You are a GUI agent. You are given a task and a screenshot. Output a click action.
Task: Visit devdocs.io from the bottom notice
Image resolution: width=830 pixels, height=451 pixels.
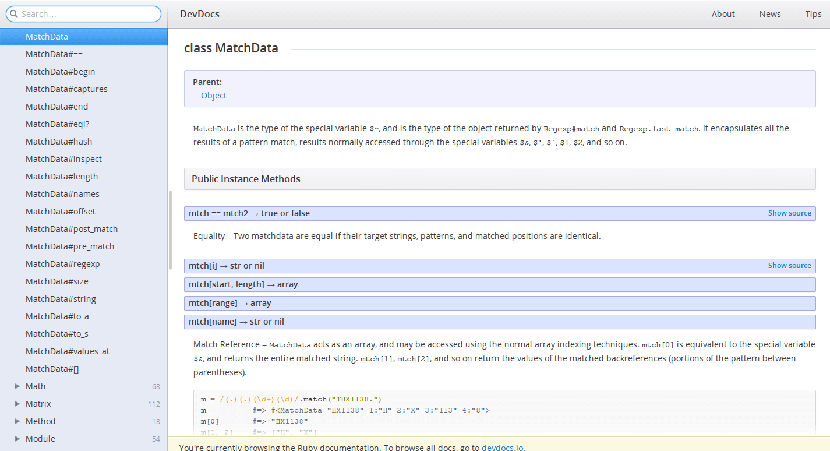click(501, 447)
